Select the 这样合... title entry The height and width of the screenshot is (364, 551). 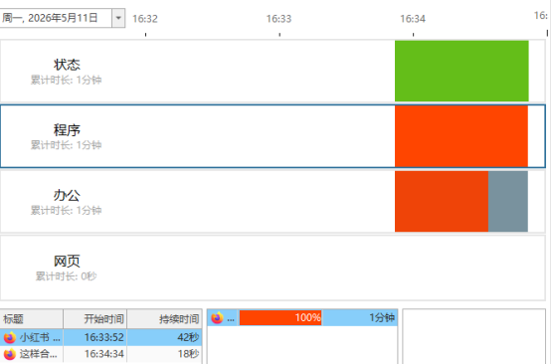pyautogui.click(x=38, y=354)
